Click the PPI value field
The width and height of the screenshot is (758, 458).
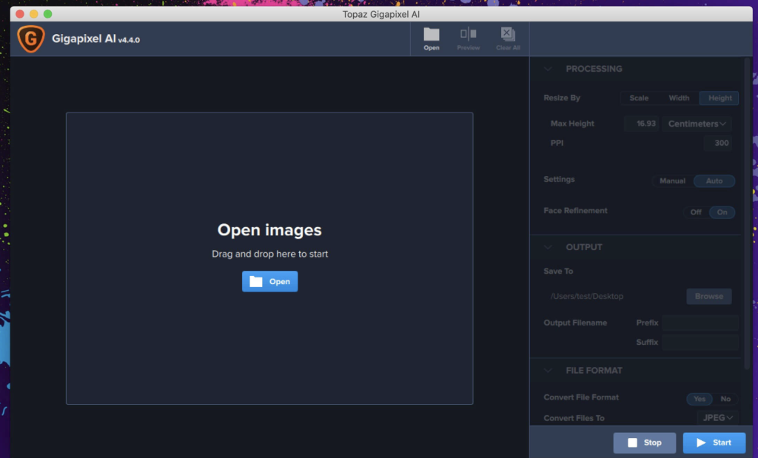[x=717, y=143]
